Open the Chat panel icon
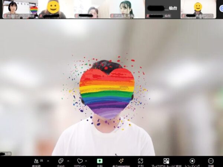The image size is (223, 167). point(61,161)
